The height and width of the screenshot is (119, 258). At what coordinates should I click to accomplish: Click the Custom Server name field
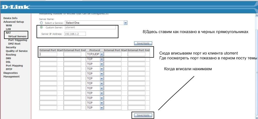90,27
